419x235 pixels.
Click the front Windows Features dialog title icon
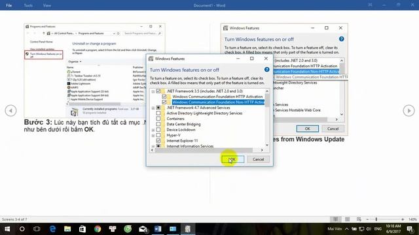pos(151,59)
